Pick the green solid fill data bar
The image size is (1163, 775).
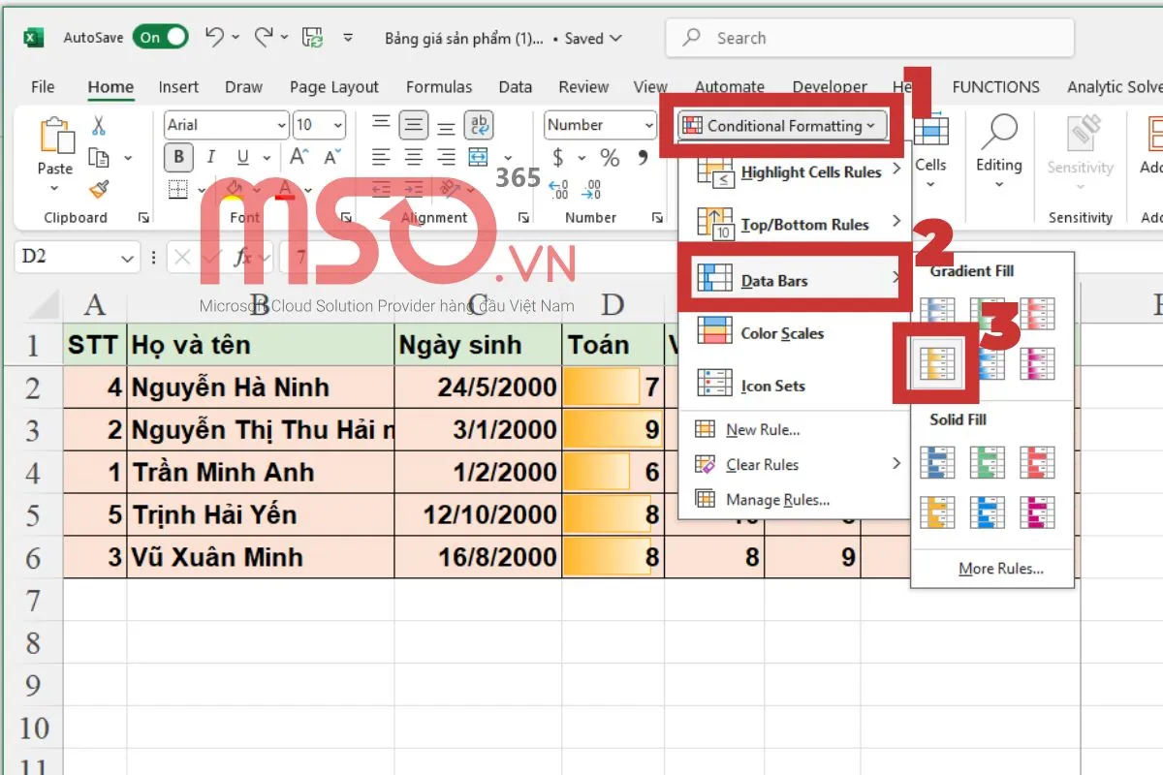coord(987,462)
